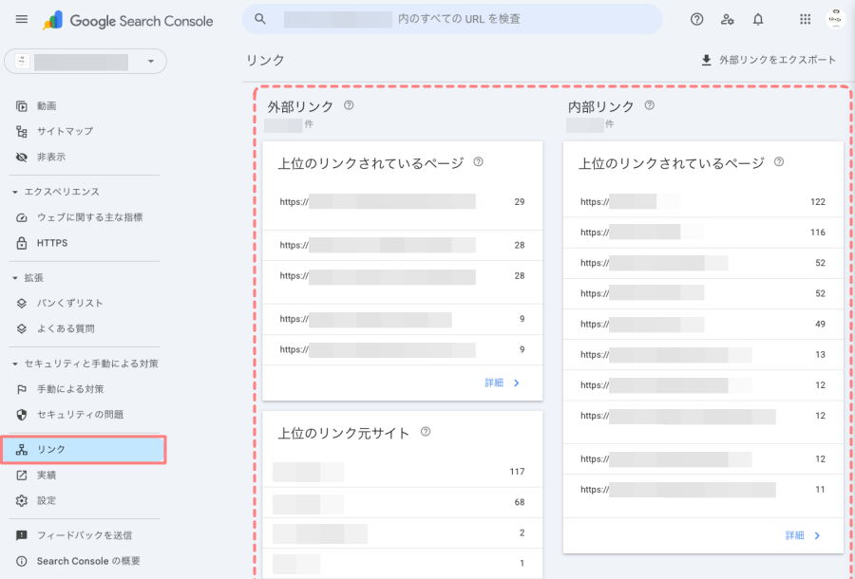The width and height of the screenshot is (855, 579).
Task: Open 詳細 for external linked pages
Action: pos(503,383)
